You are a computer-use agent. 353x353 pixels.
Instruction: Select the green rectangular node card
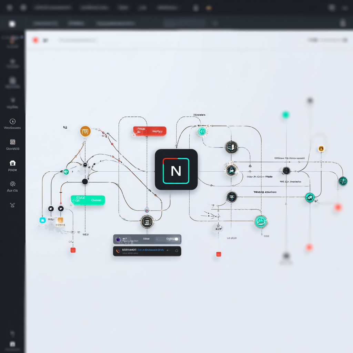pyautogui.click(x=88, y=200)
